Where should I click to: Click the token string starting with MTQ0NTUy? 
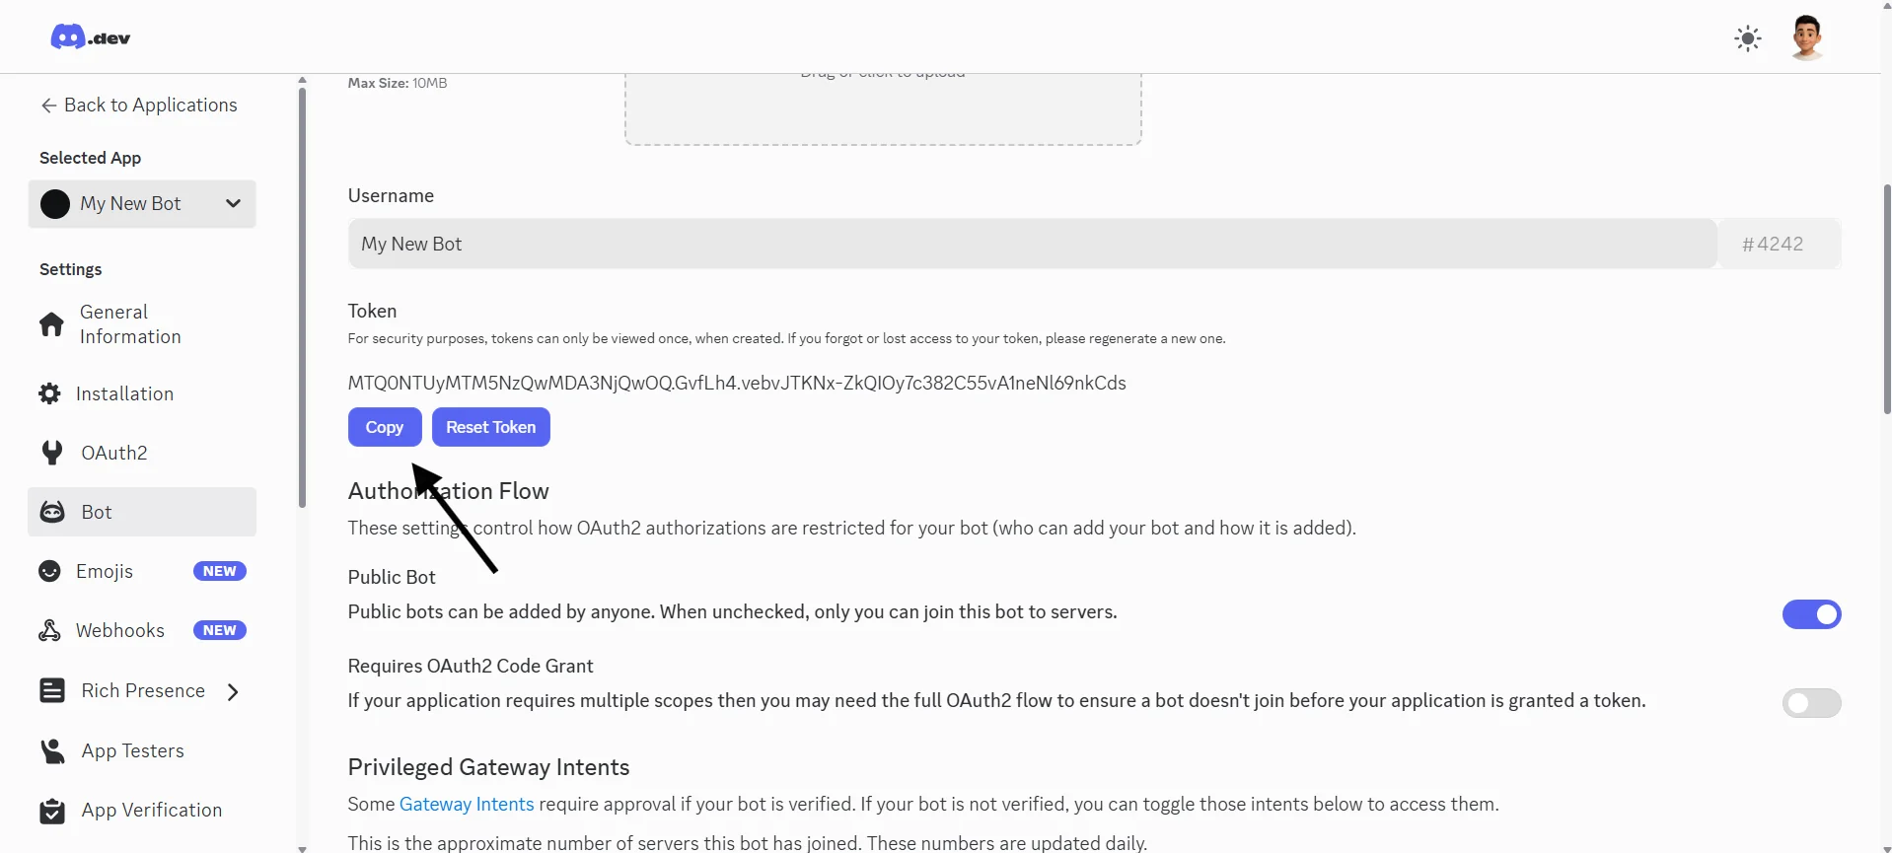click(737, 383)
